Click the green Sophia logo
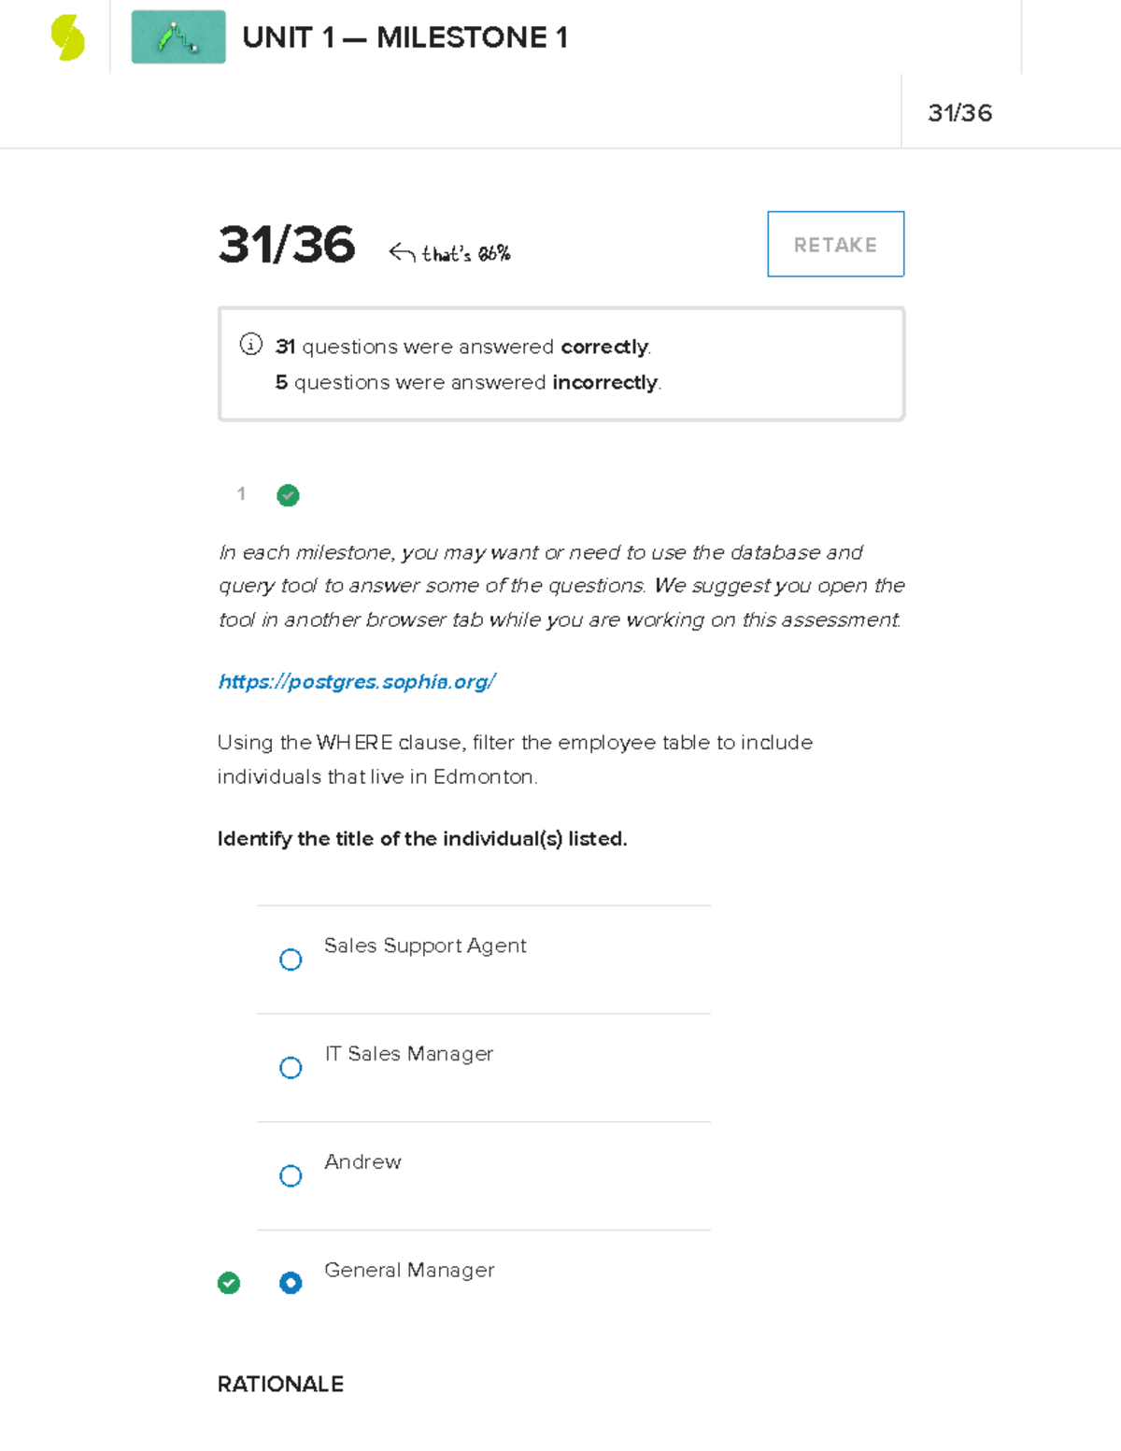 [x=67, y=38]
